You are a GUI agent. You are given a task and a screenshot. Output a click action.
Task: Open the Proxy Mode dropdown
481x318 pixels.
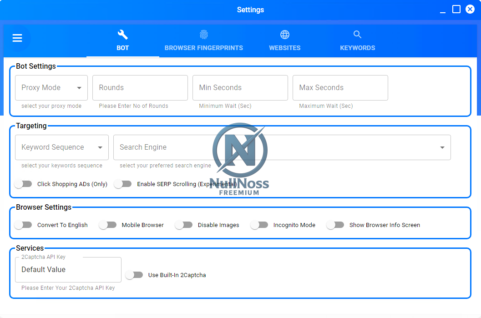(x=51, y=88)
